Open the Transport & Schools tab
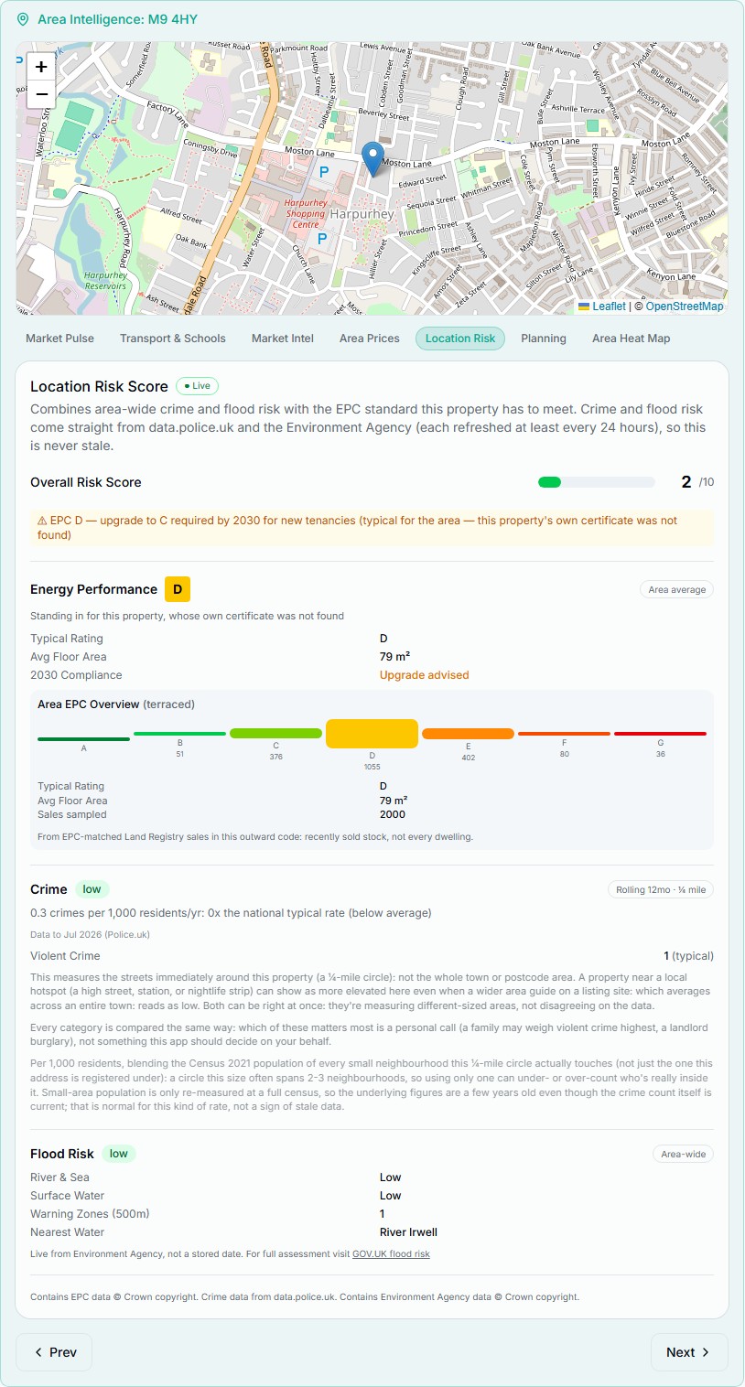745x1387 pixels. (173, 339)
